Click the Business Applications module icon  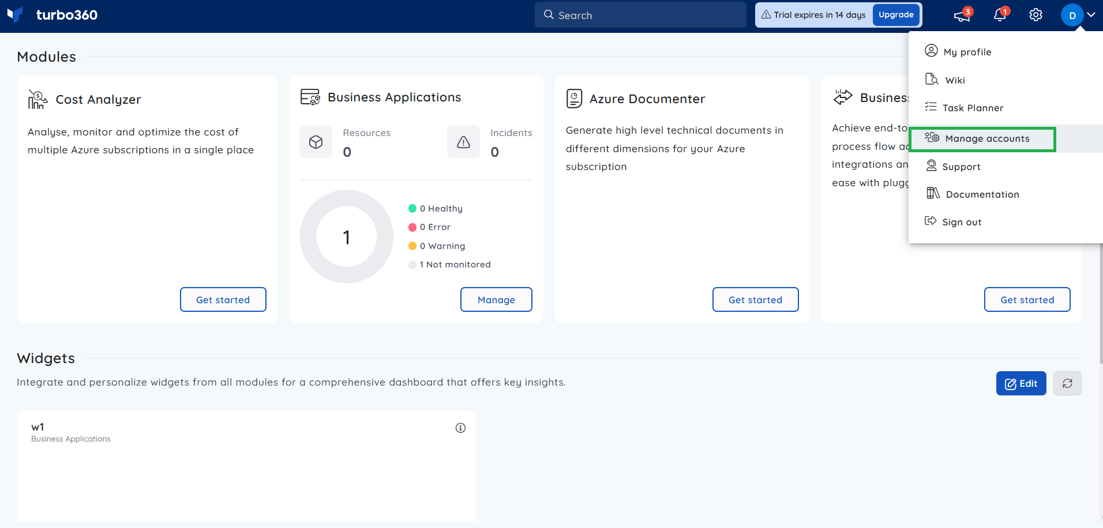[310, 97]
